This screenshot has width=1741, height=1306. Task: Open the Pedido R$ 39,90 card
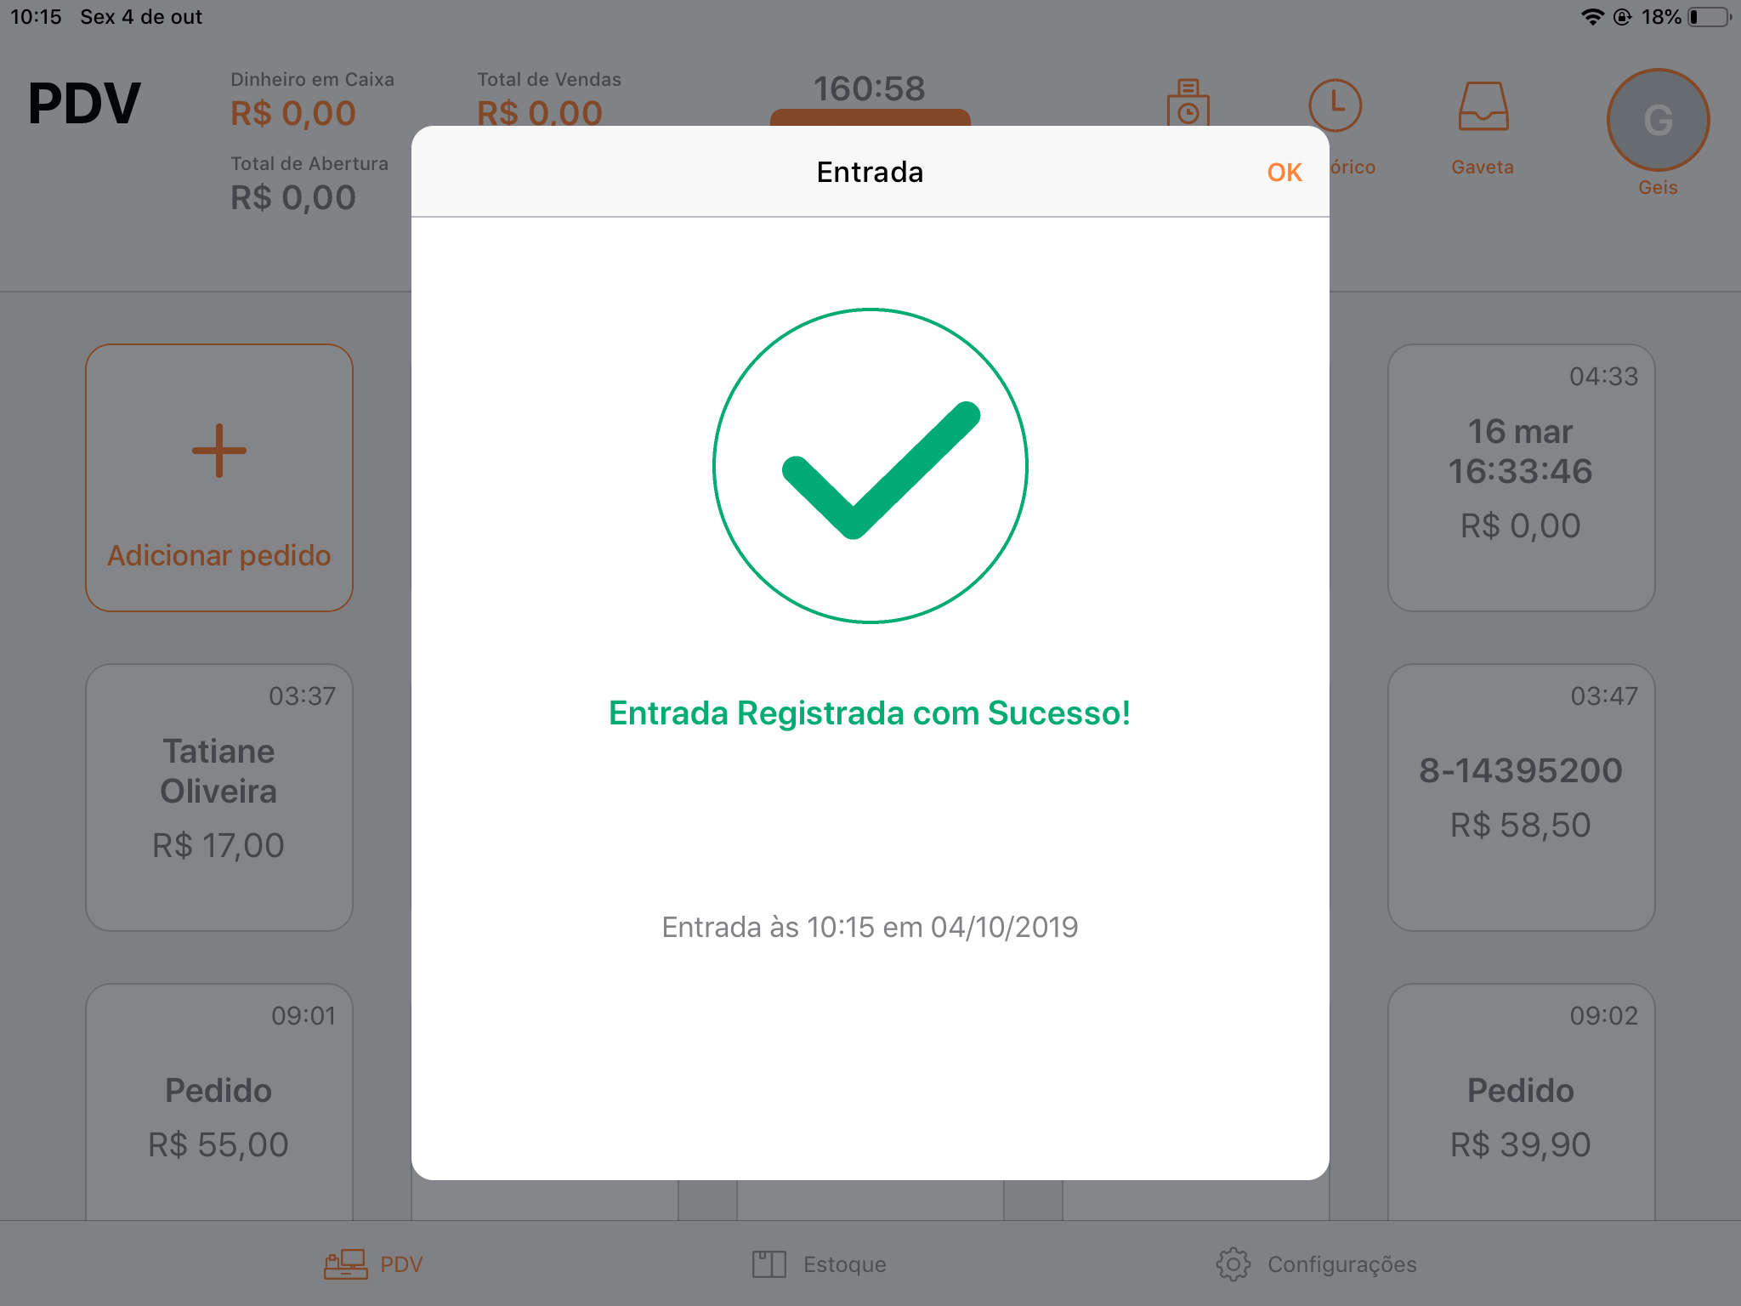pos(1521,1102)
